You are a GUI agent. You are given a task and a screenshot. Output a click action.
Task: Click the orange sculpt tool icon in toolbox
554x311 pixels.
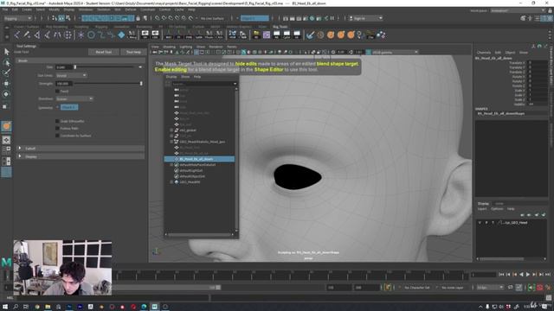tap(6, 126)
